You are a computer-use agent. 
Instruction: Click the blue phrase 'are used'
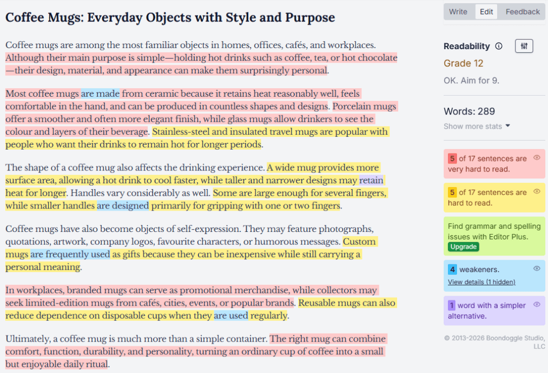(231, 315)
